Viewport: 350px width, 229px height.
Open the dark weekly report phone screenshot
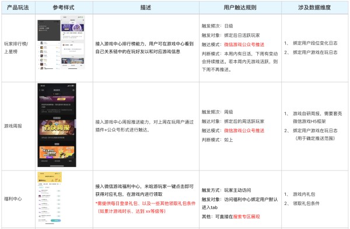coord(57,125)
